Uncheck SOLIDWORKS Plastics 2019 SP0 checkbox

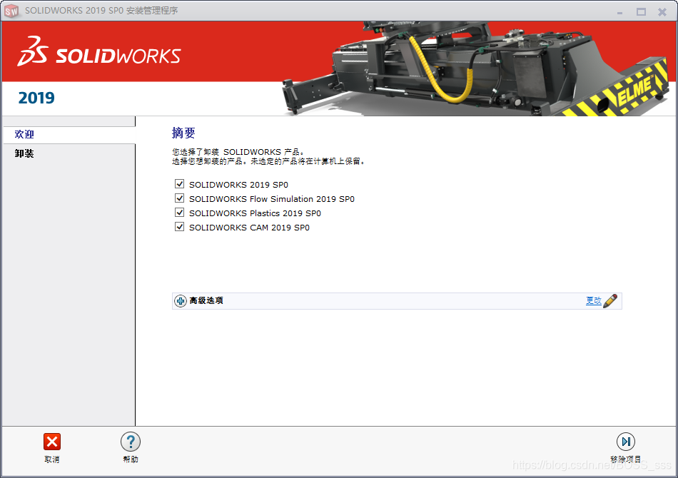pyautogui.click(x=179, y=213)
